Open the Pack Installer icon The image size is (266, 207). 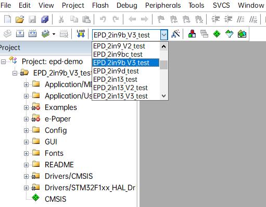tap(242, 34)
